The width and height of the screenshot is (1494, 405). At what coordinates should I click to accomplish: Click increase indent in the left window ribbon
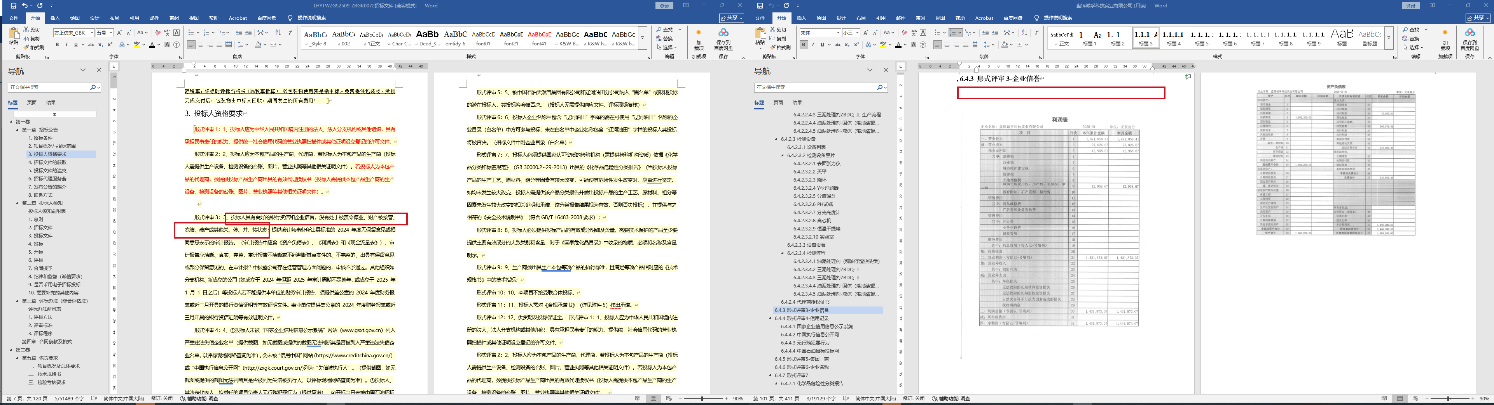pyautogui.click(x=248, y=33)
